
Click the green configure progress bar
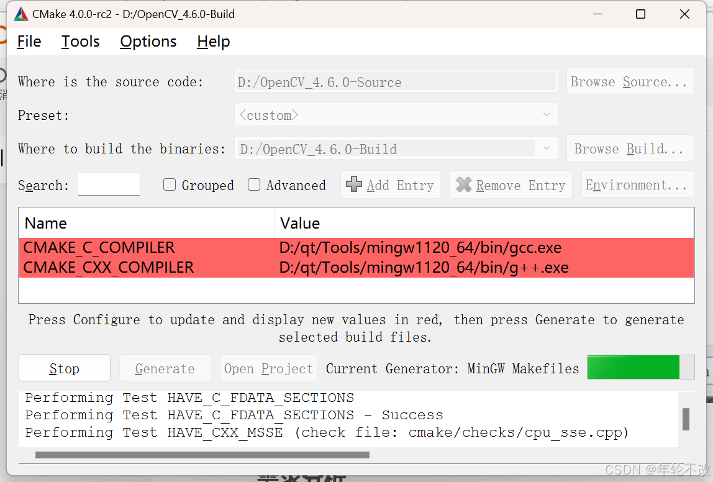[x=633, y=367]
